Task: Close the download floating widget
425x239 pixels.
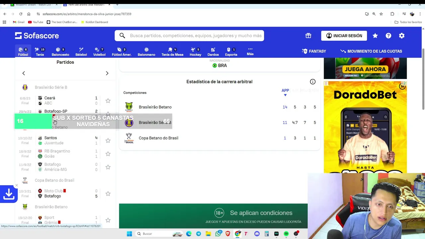Action: [x=17, y=186]
